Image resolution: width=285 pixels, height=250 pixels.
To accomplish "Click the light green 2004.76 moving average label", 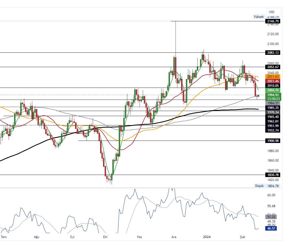I will pos(273,90).
